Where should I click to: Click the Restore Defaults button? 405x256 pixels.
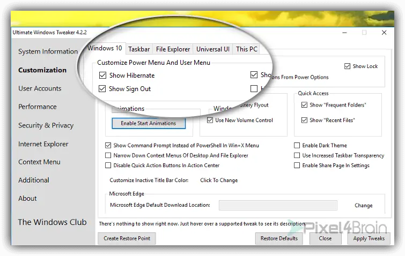point(279,238)
